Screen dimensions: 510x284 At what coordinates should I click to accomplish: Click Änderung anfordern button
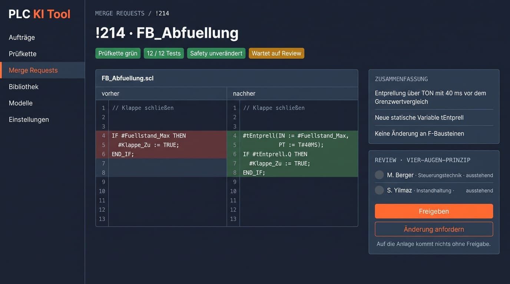click(x=434, y=229)
